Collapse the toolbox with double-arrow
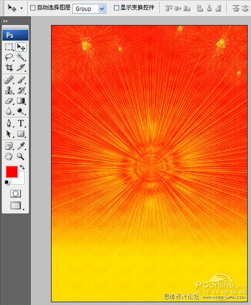This screenshot has height=305, width=251. click(6, 21)
